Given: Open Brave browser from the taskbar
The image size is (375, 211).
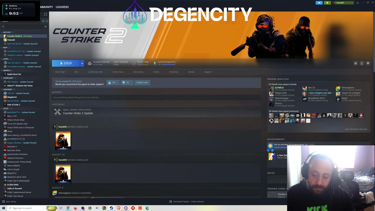Looking at the screenshot, I should pyautogui.click(x=119, y=208).
